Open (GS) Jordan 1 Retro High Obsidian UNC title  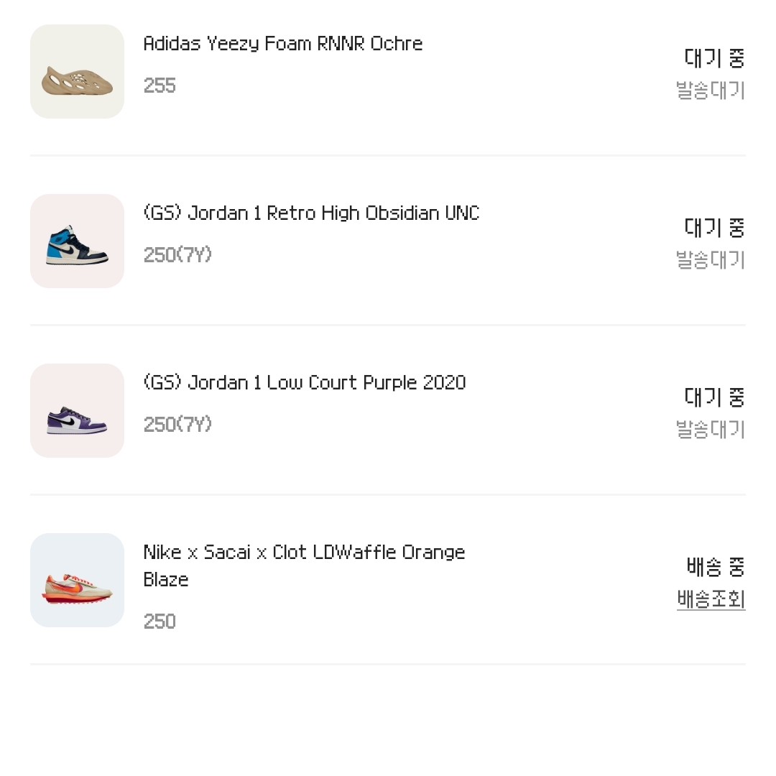coord(311,213)
